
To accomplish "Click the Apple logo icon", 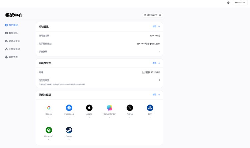I will point(89,108).
